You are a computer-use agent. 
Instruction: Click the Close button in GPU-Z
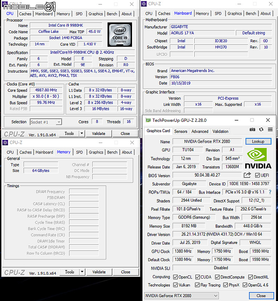point(261,296)
